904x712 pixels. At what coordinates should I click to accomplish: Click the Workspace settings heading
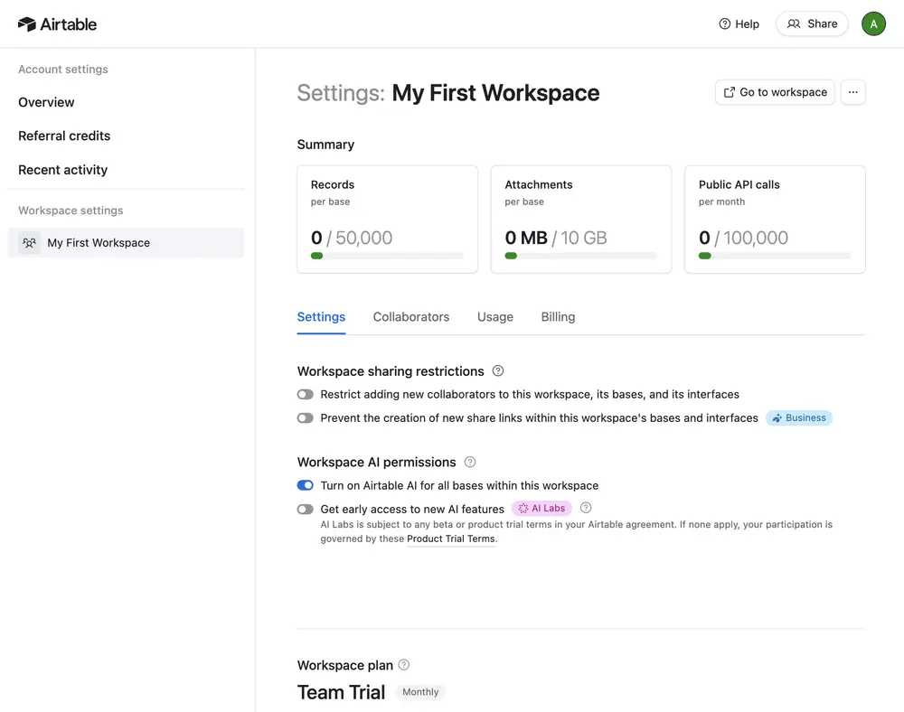71,211
